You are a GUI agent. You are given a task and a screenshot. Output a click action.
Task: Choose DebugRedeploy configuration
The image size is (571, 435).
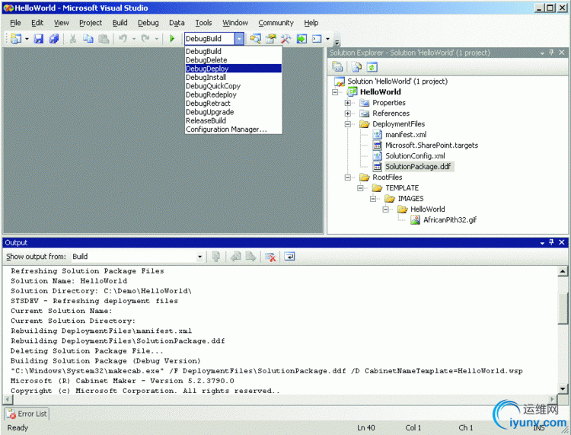coord(234,94)
